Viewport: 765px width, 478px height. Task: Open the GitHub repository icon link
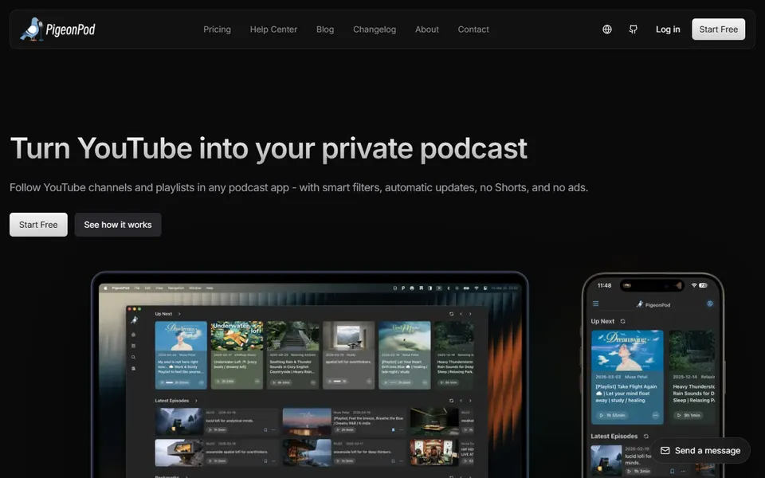(x=634, y=29)
